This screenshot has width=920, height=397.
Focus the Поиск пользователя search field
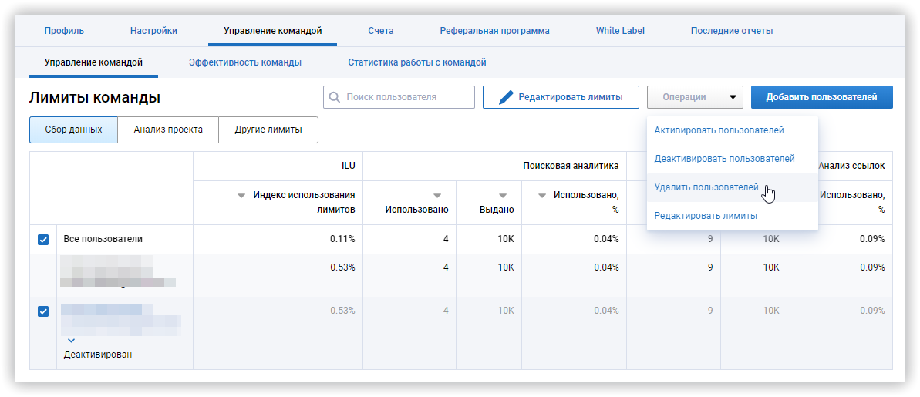pos(399,97)
